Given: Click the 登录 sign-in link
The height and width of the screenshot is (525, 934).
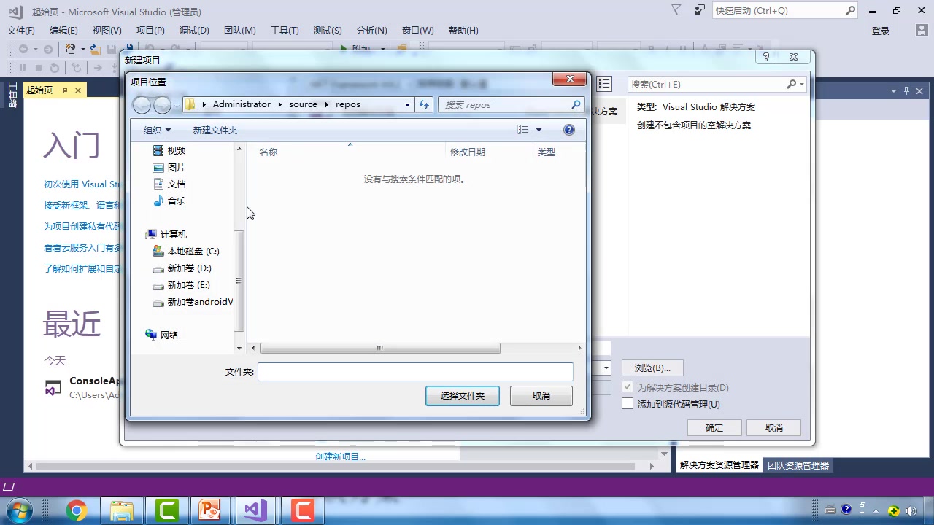Looking at the screenshot, I should point(881,31).
